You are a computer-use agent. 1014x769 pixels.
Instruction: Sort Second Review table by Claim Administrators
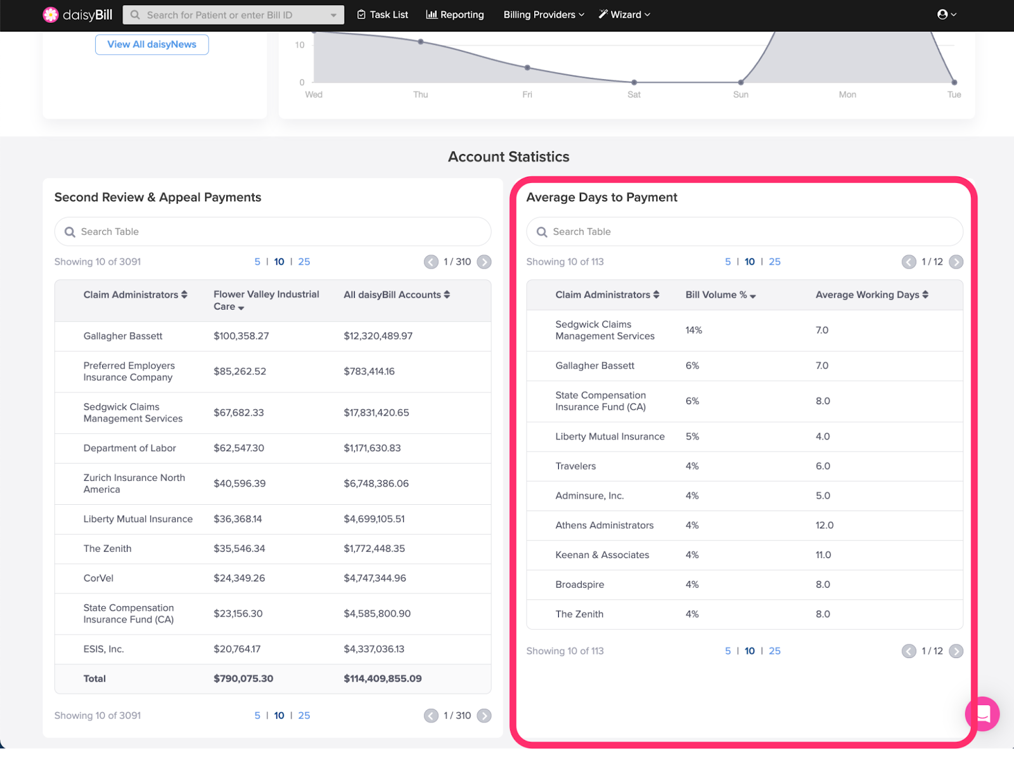pos(135,295)
